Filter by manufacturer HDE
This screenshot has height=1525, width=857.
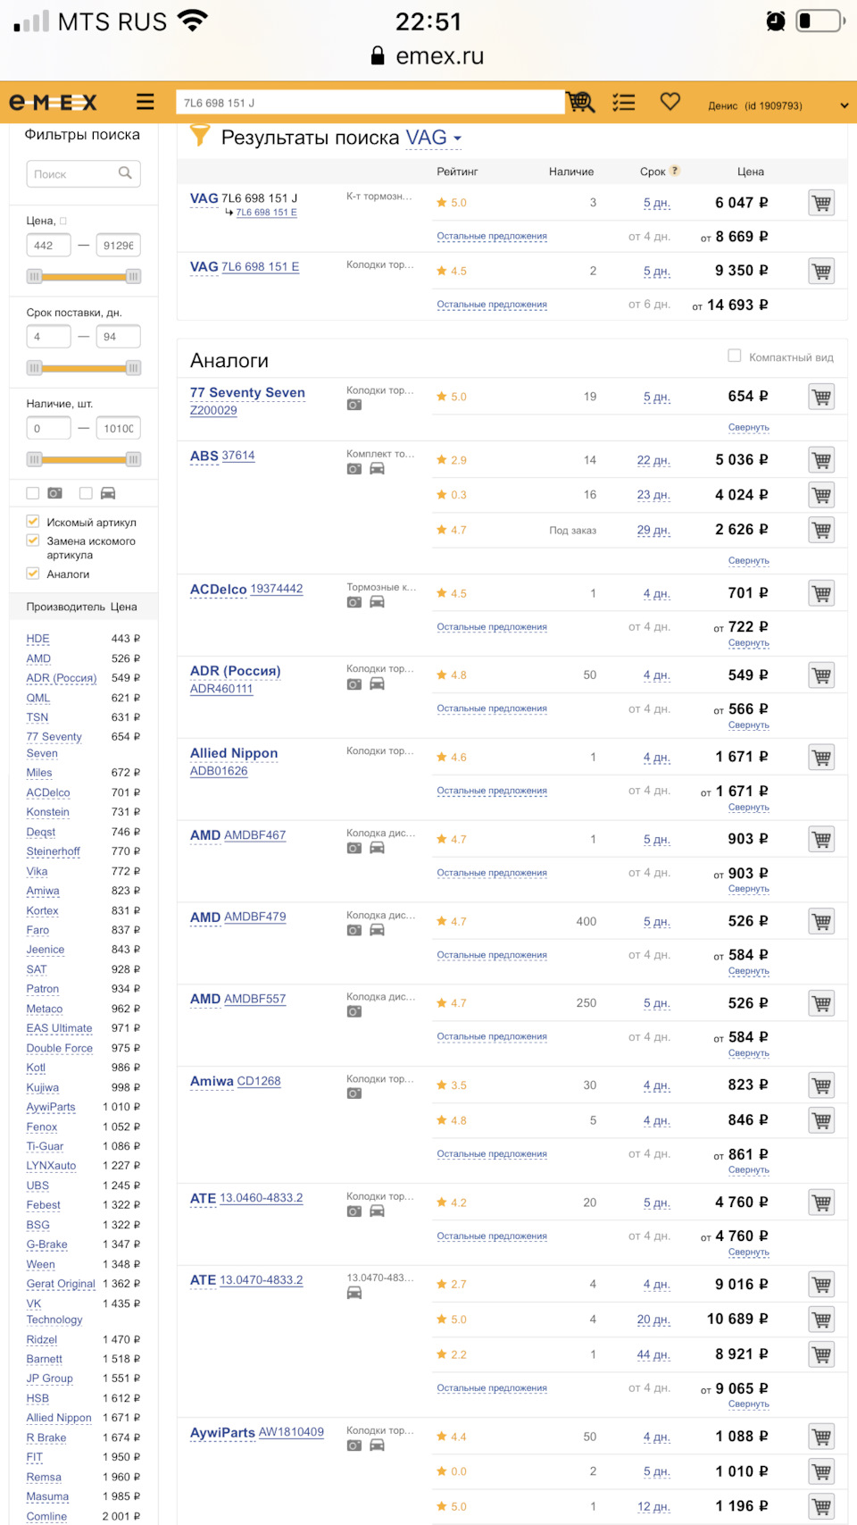tap(37, 639)
